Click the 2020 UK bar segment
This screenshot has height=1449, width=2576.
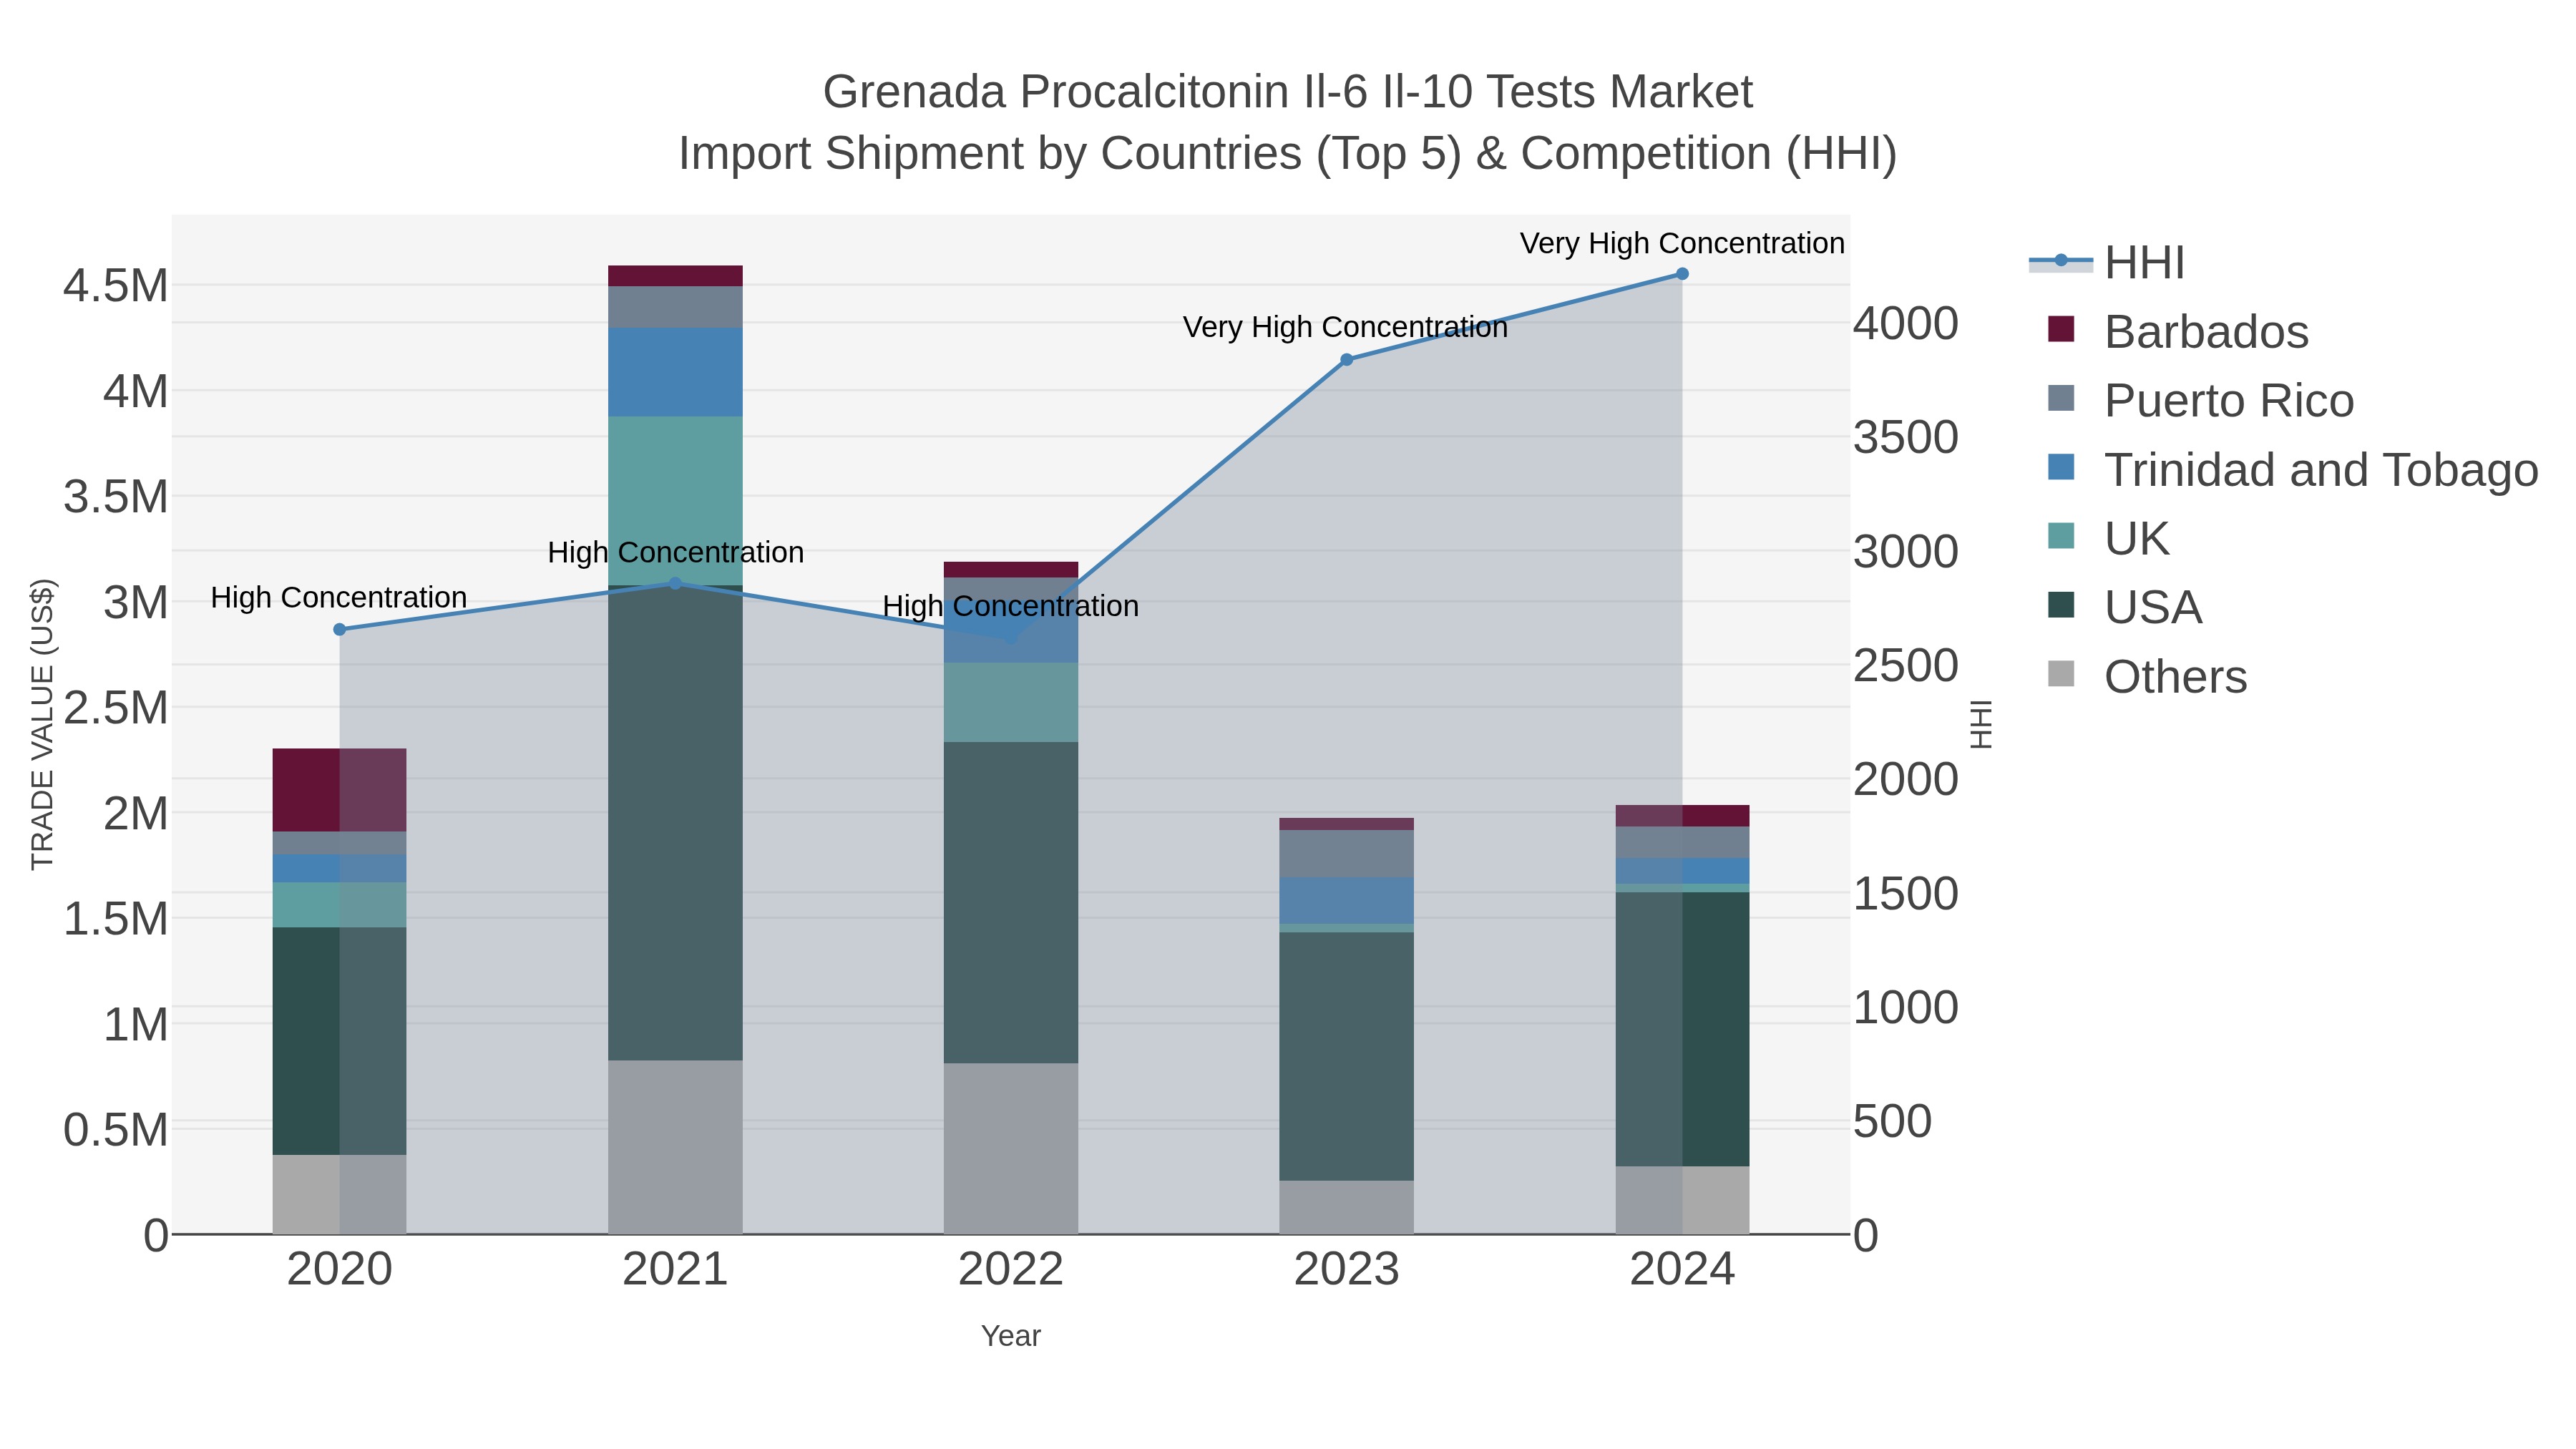pos(339,905)
